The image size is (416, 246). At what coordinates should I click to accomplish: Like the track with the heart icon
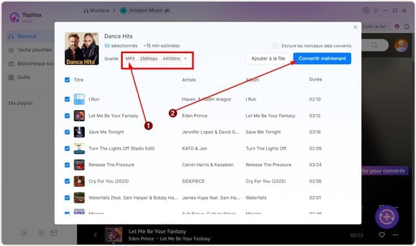pyautogui.click(x=382, y=235)
